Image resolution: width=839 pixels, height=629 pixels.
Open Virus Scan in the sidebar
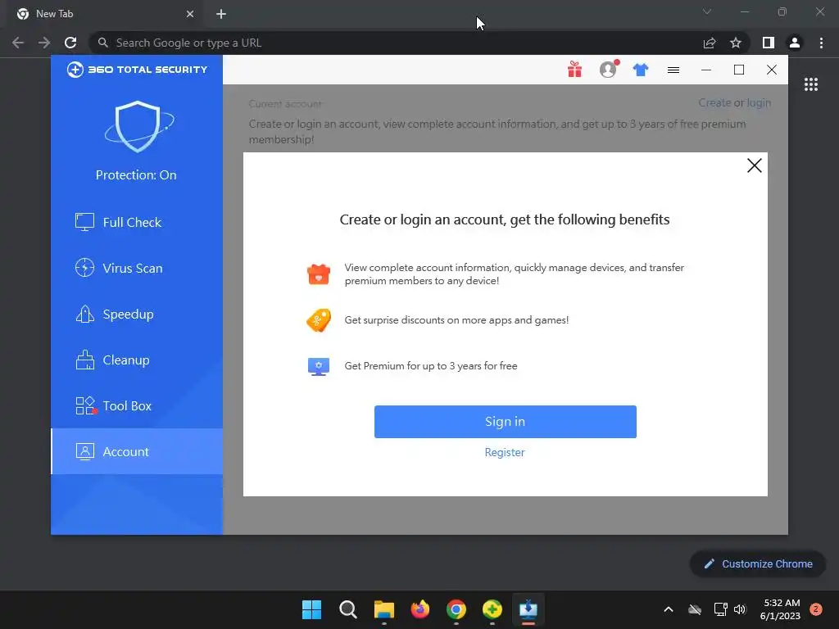[137, 268]
